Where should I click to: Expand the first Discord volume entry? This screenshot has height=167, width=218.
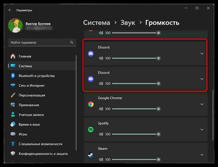tap(202, 54)
